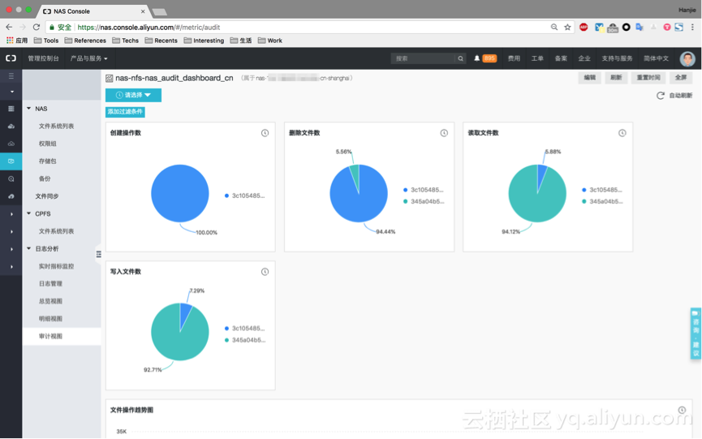Viewport: 702px width, 439px height.
Task: Open 存储包 in sidebar
Action: click(47, 161)
